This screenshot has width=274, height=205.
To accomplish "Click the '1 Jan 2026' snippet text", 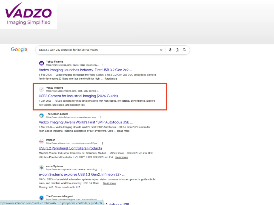I will coord(45,101).
